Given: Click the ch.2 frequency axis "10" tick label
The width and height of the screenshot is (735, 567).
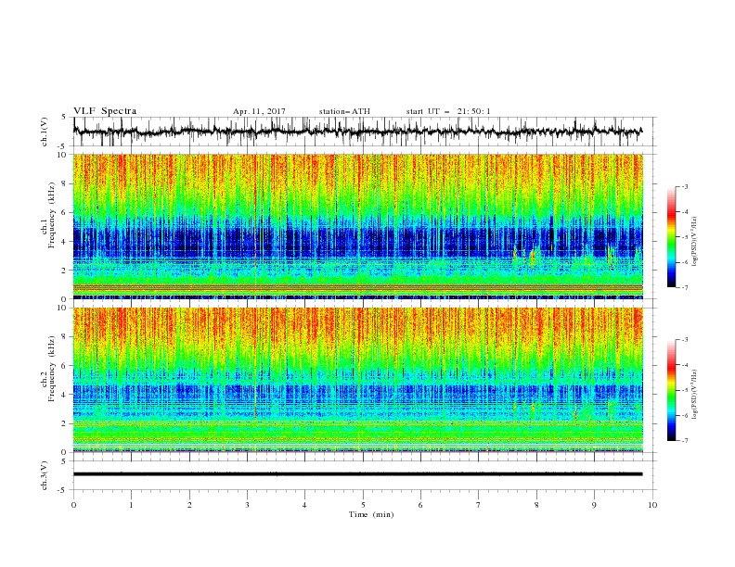Looking at the screenshot, I should click(x=63, y=308).
